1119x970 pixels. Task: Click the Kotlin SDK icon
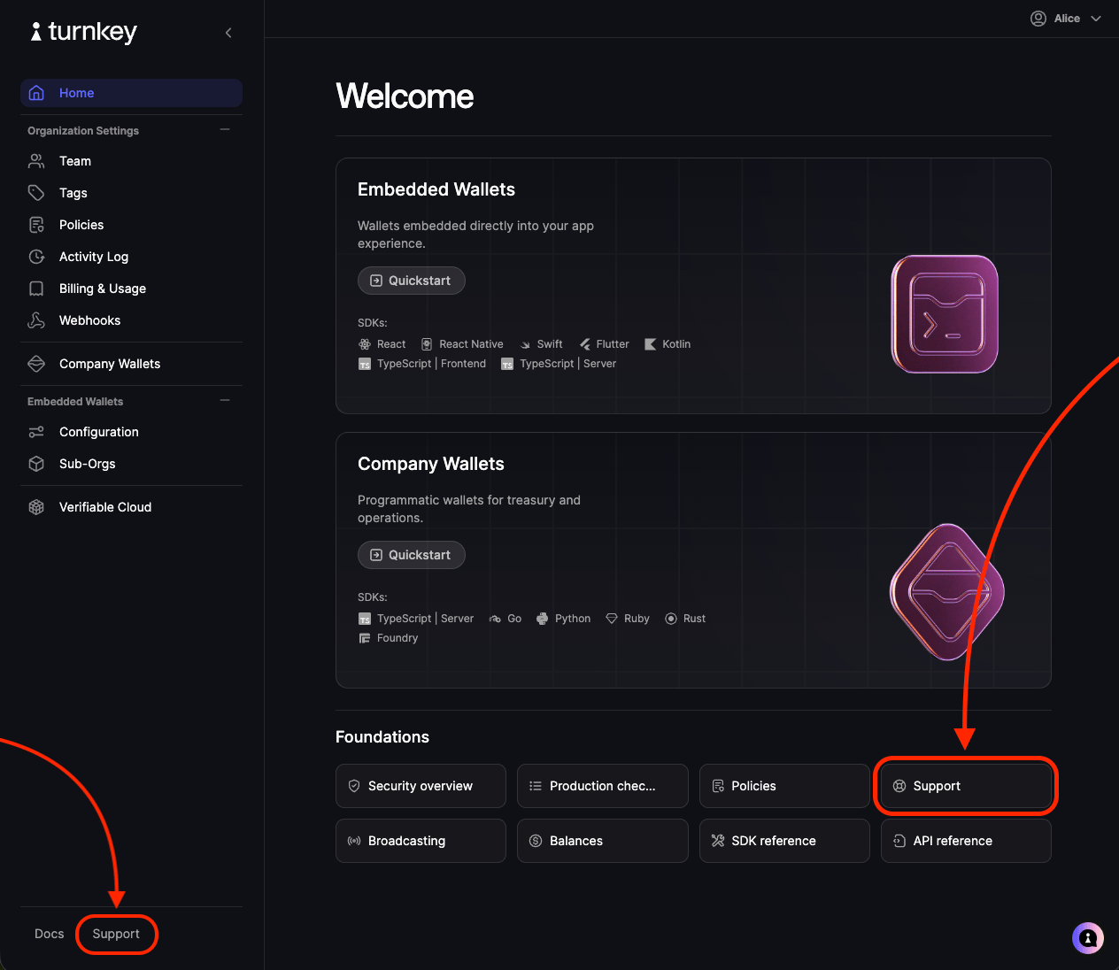[651, 344]
